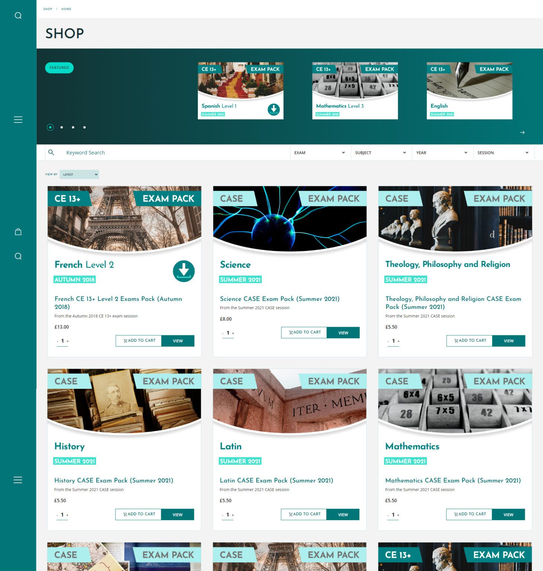Expand the SUBJECT filter dropdown
The image size is (543, 571).
[x=381, y=153]
